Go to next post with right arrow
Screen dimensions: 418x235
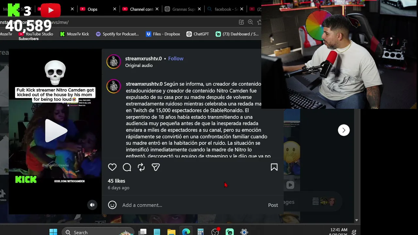344,130
